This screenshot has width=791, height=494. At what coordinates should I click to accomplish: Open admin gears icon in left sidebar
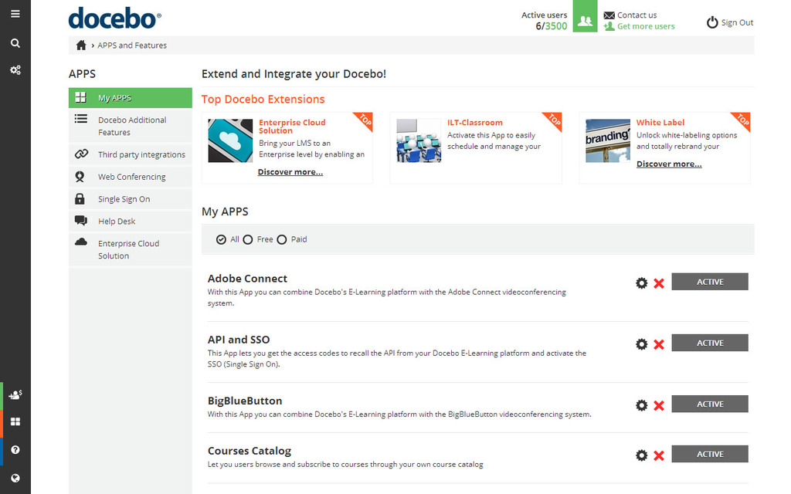click(15, 70)
